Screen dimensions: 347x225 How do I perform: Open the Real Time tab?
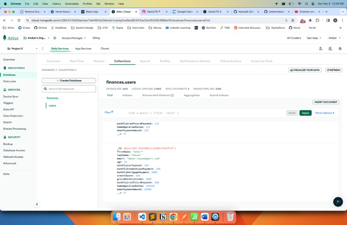point(77,61)
